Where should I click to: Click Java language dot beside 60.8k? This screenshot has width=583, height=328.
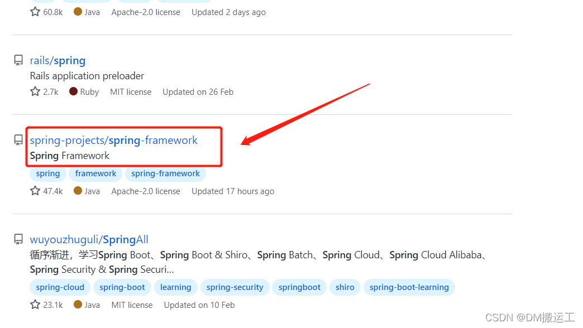(78, 12)
